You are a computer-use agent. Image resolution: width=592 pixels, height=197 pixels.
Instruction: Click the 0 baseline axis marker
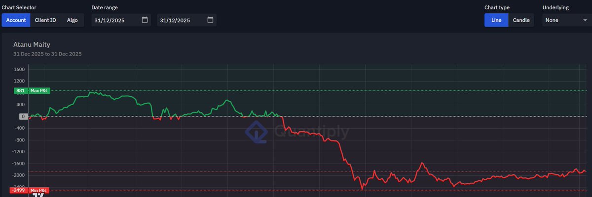pyautogui.click(x=23, y=116)
